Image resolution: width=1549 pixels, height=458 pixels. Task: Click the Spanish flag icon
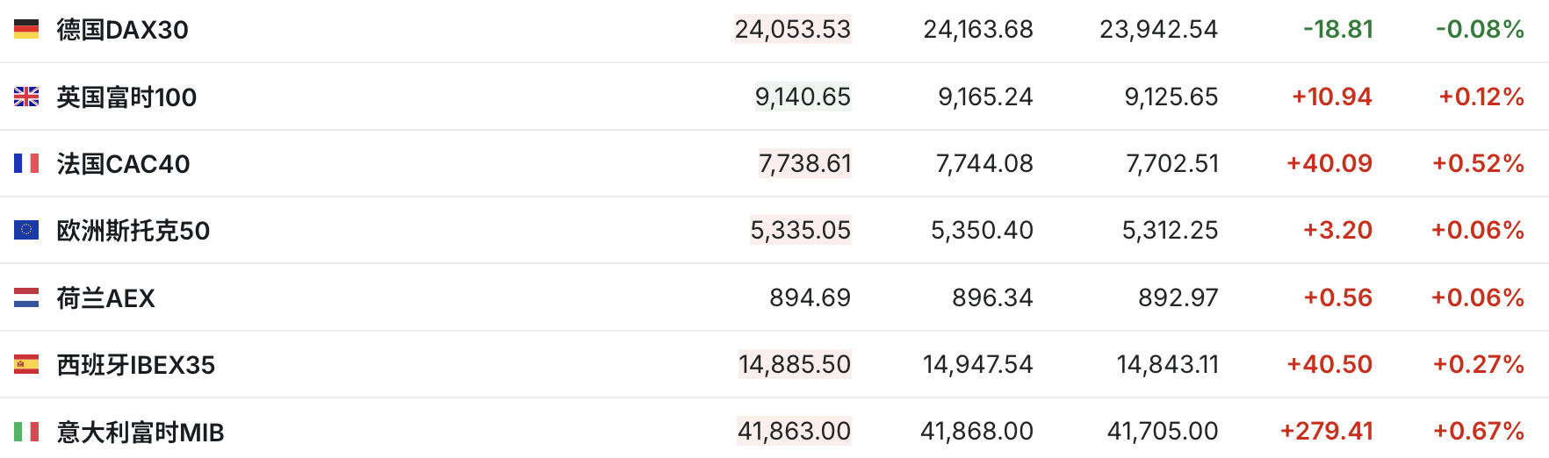26,364
